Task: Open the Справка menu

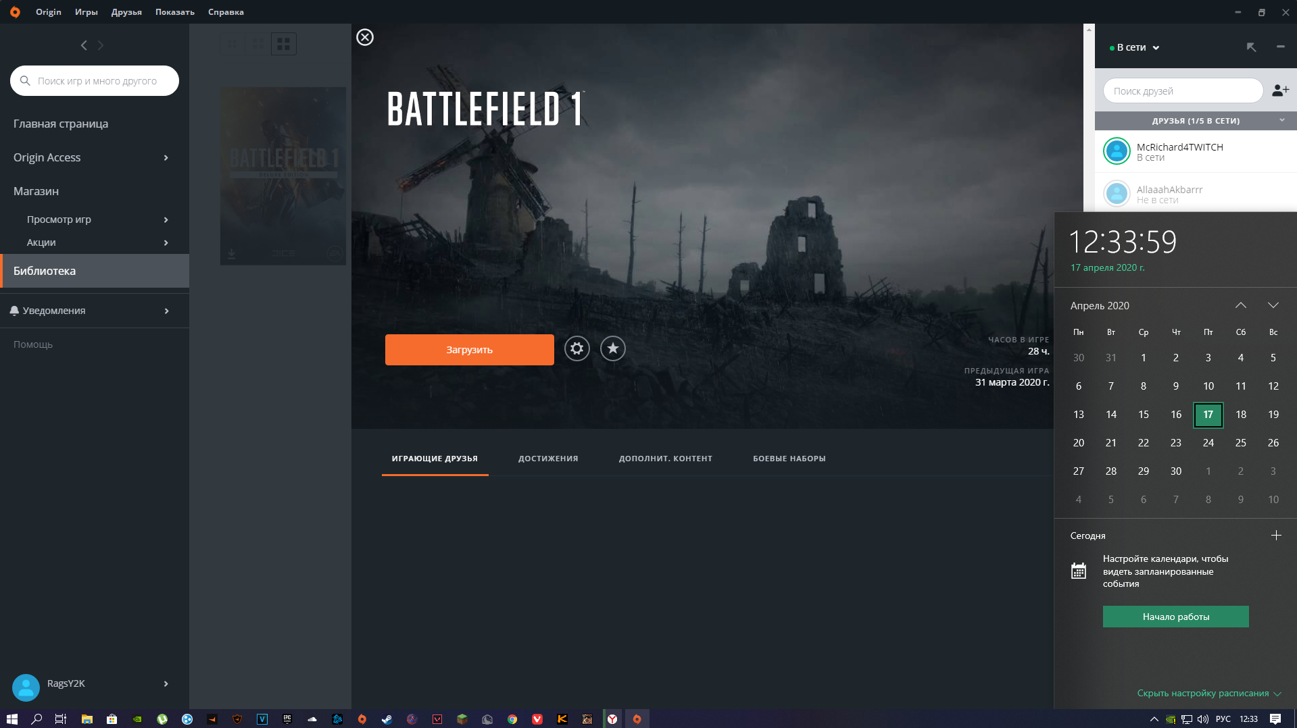Action: point(226,12)
